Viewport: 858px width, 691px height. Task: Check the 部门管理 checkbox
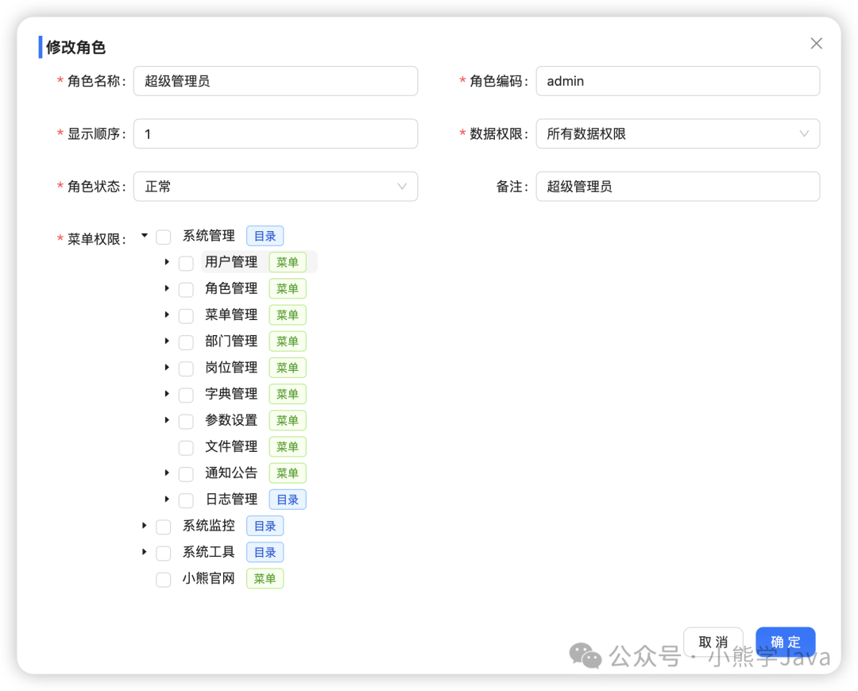click(x=186, y=342)
